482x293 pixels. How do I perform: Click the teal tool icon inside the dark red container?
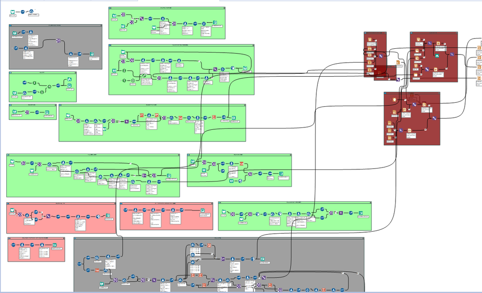pos(437,56)
